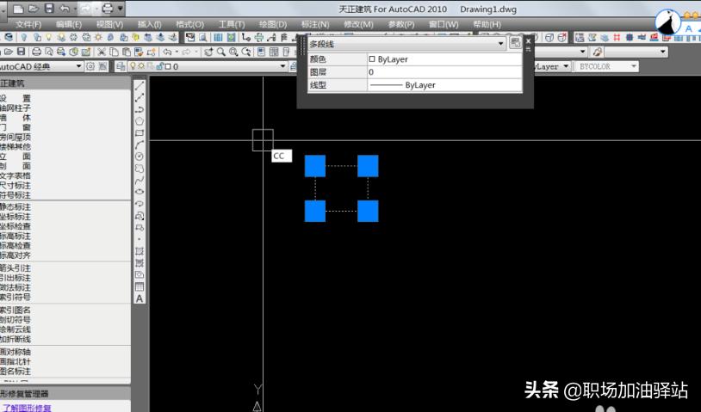Expand the 多段线 object type dropdown

[500, 44]
